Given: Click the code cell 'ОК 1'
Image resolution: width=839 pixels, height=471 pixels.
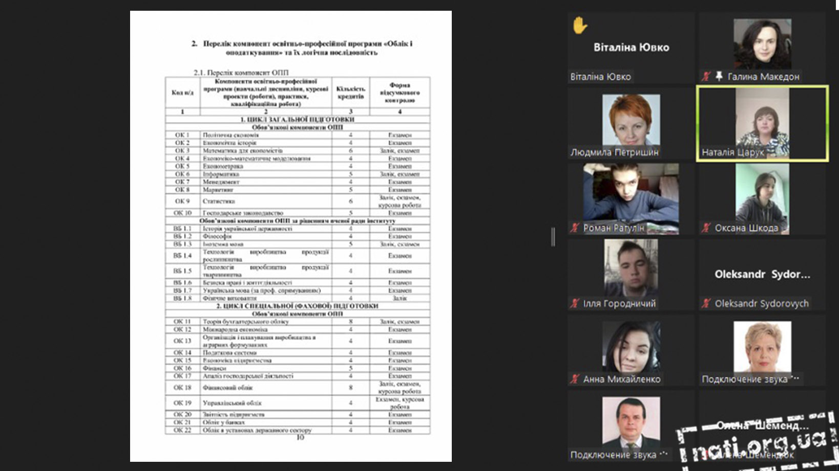Looking at the screenshot, I should [x=182, y=135].
